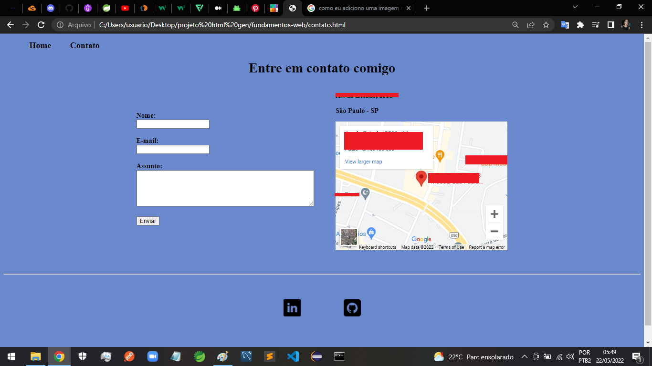Select the restaurant icon on the map
This screenshot has width=652, height=366.
[x=440, y=154]
